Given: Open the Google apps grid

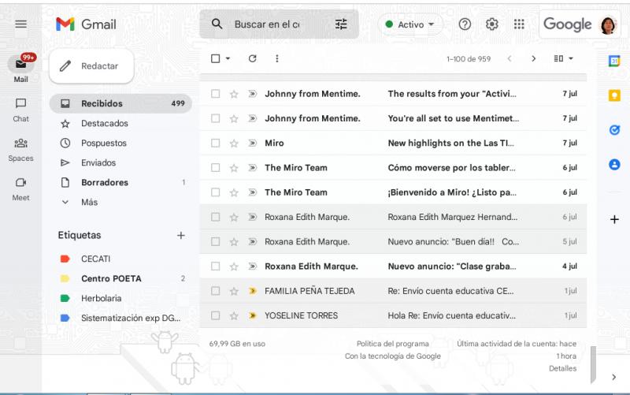Looking at the screenshot, I should (519, 24).
